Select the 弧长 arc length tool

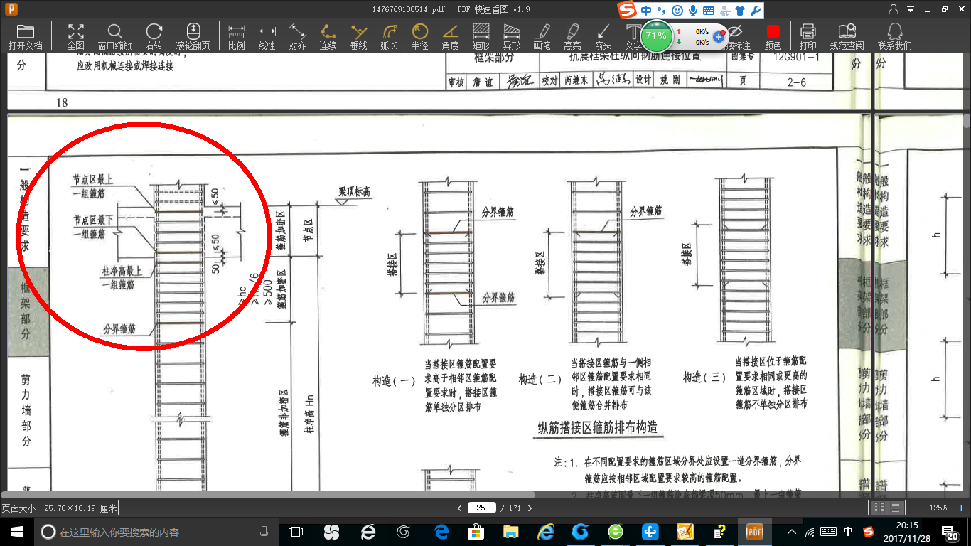coord(389,36)
